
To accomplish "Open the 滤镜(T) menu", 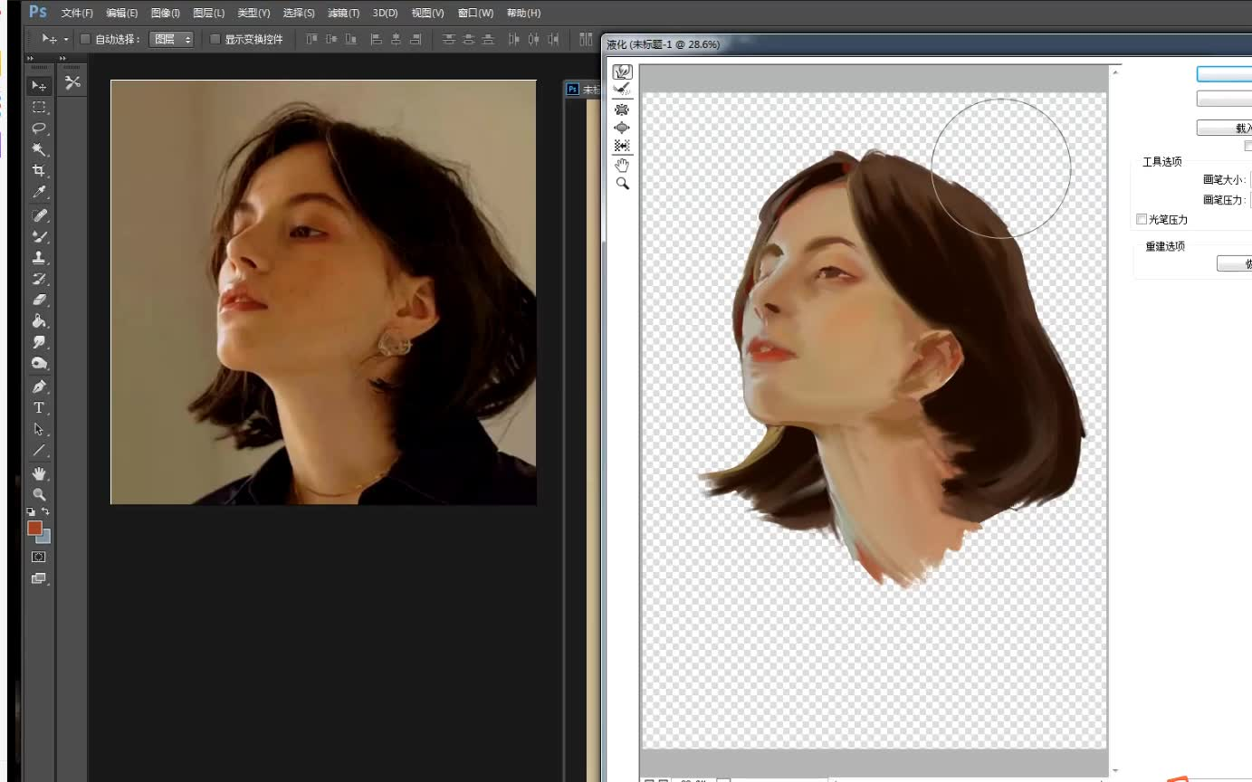I will [x=343, y=13].
